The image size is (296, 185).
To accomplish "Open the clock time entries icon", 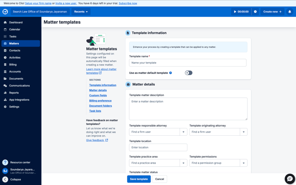I will click(255, 12).
